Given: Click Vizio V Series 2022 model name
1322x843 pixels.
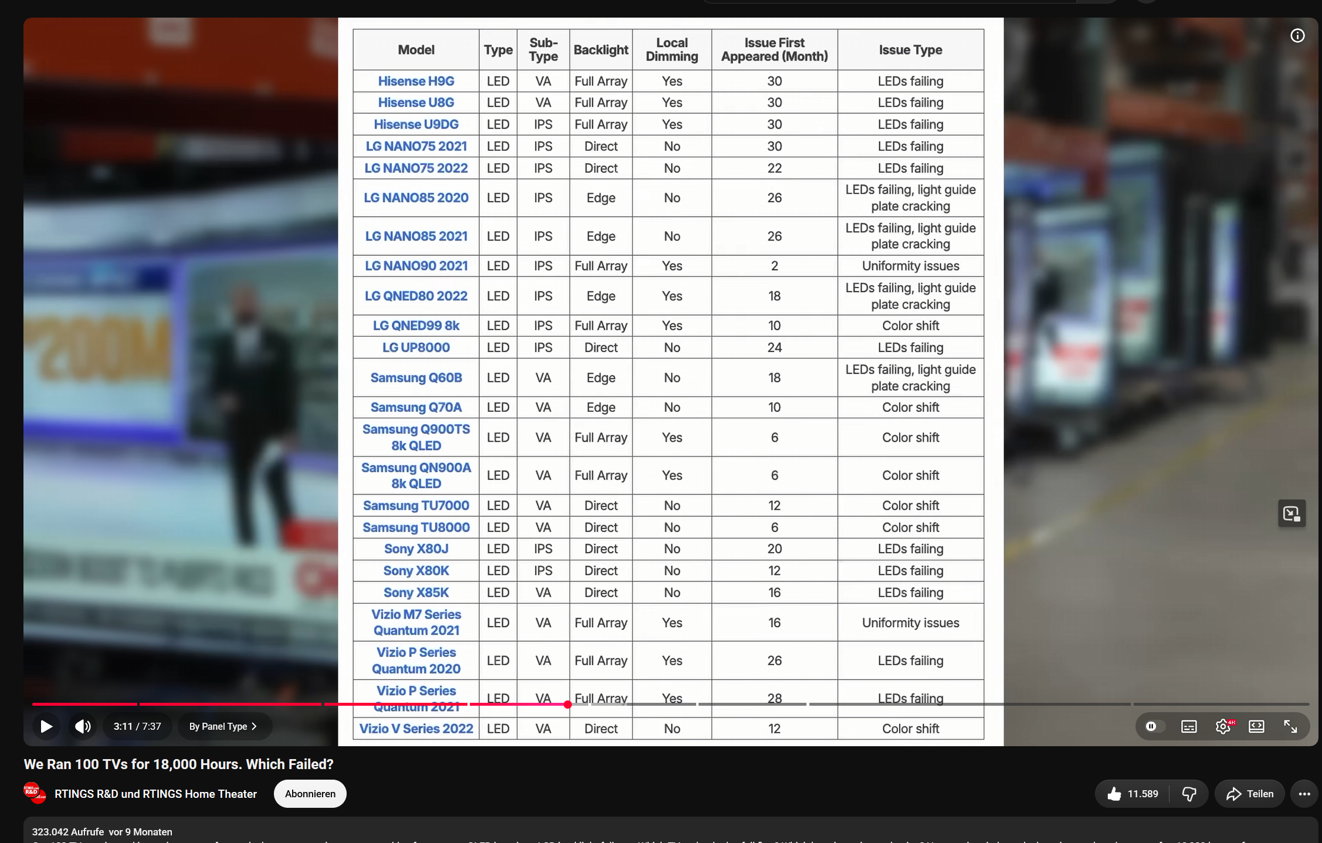Looking at the screenshot, I should 416,729.
